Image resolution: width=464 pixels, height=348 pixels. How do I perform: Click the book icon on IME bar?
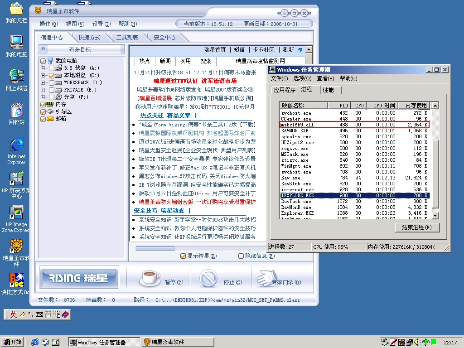65,314
